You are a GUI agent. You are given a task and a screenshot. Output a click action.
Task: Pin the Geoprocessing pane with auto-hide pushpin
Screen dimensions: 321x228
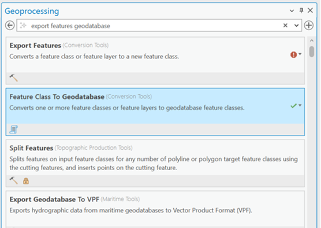tap(301, 10)
